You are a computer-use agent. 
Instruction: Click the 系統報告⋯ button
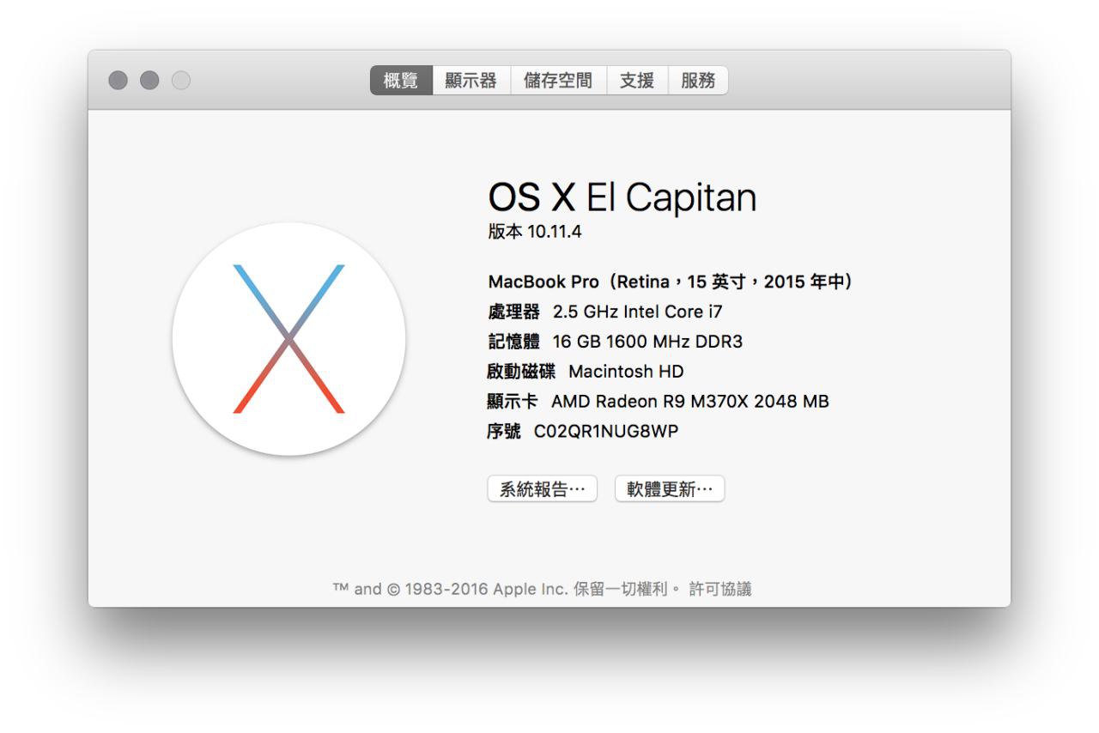(542, 489)
